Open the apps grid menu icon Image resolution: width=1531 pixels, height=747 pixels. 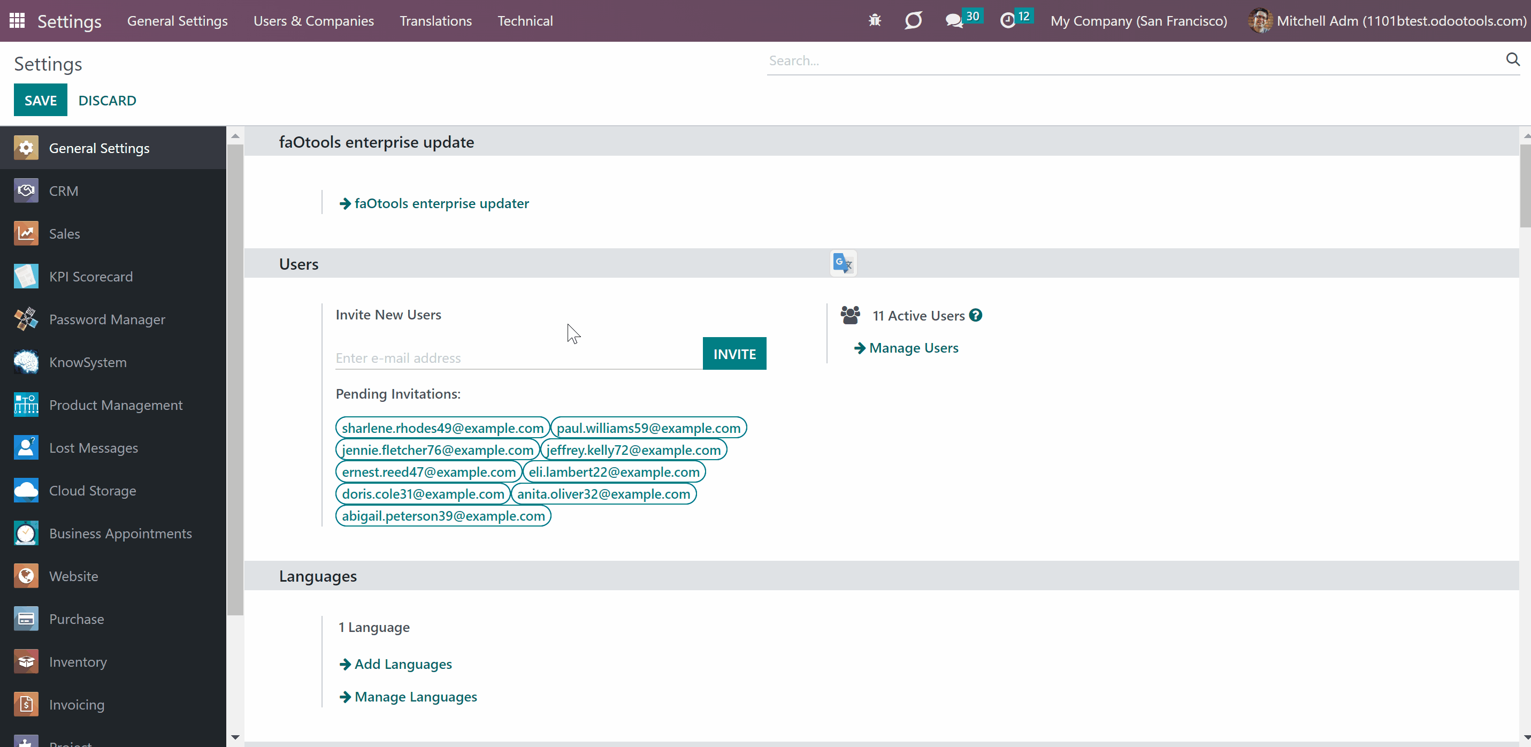pos(17,21)
